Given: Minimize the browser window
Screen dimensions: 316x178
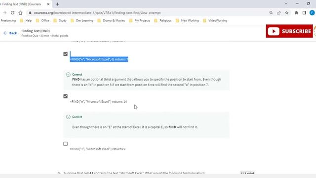Looking at the screenshot, I should pyautogui.click(x=297, y=3).
